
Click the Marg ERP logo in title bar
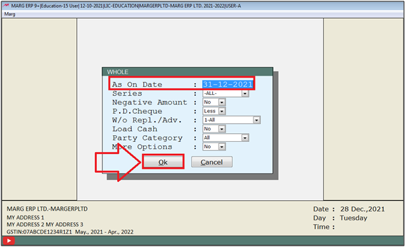pos(6,5)
